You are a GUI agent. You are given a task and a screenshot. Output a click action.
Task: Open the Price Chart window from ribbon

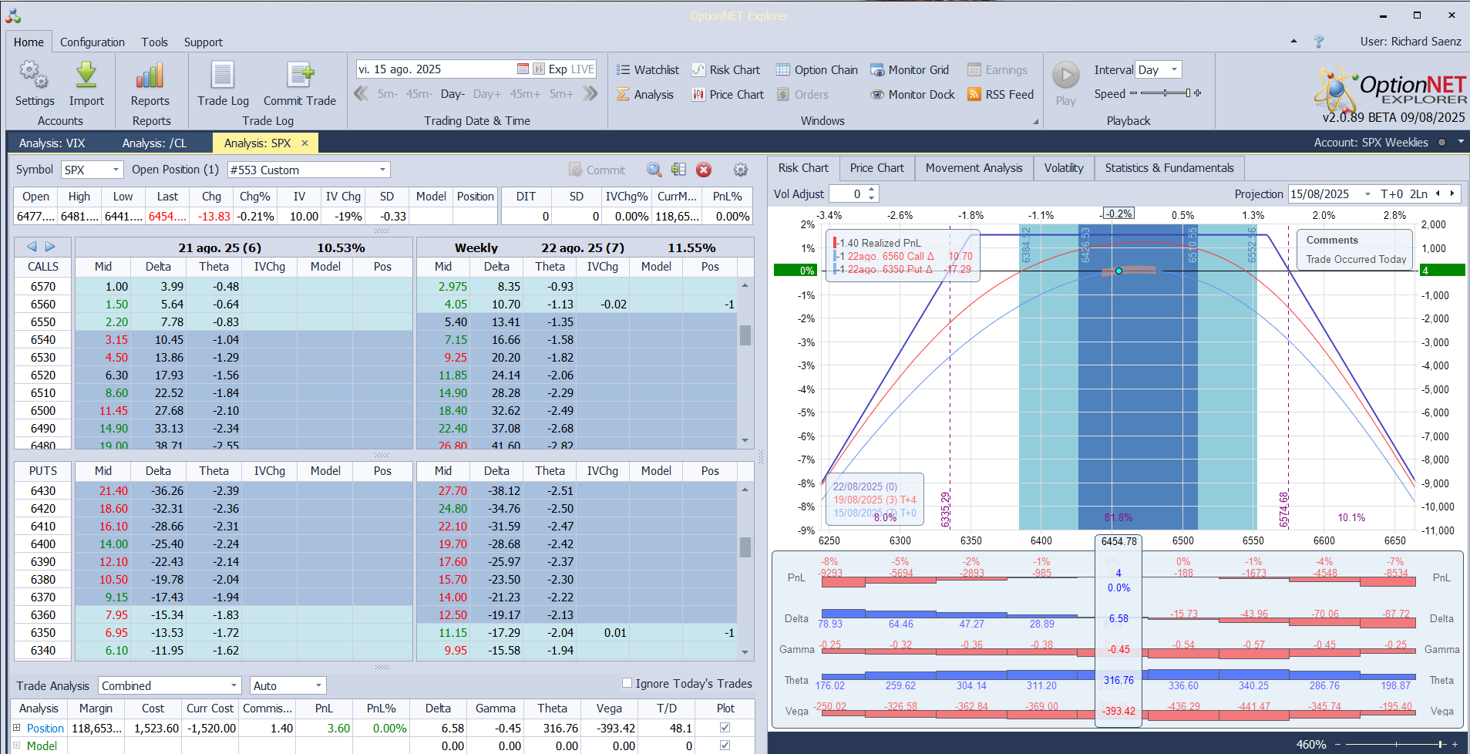728,95
